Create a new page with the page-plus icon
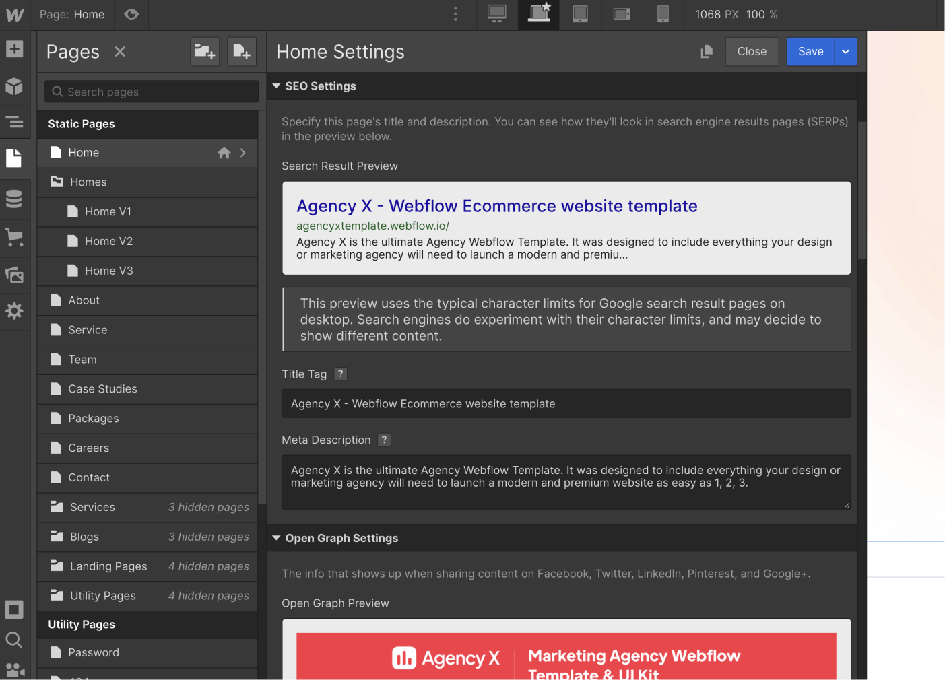This screenshot has width=945, height=680. pyautogui.click(x=242, y=51)
